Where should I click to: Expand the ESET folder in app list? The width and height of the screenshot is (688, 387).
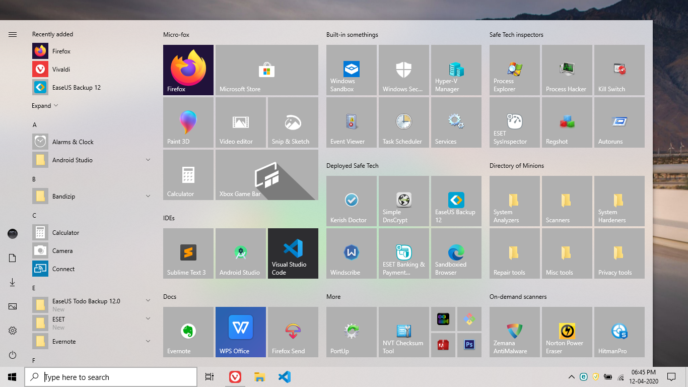tap(148, 319)
